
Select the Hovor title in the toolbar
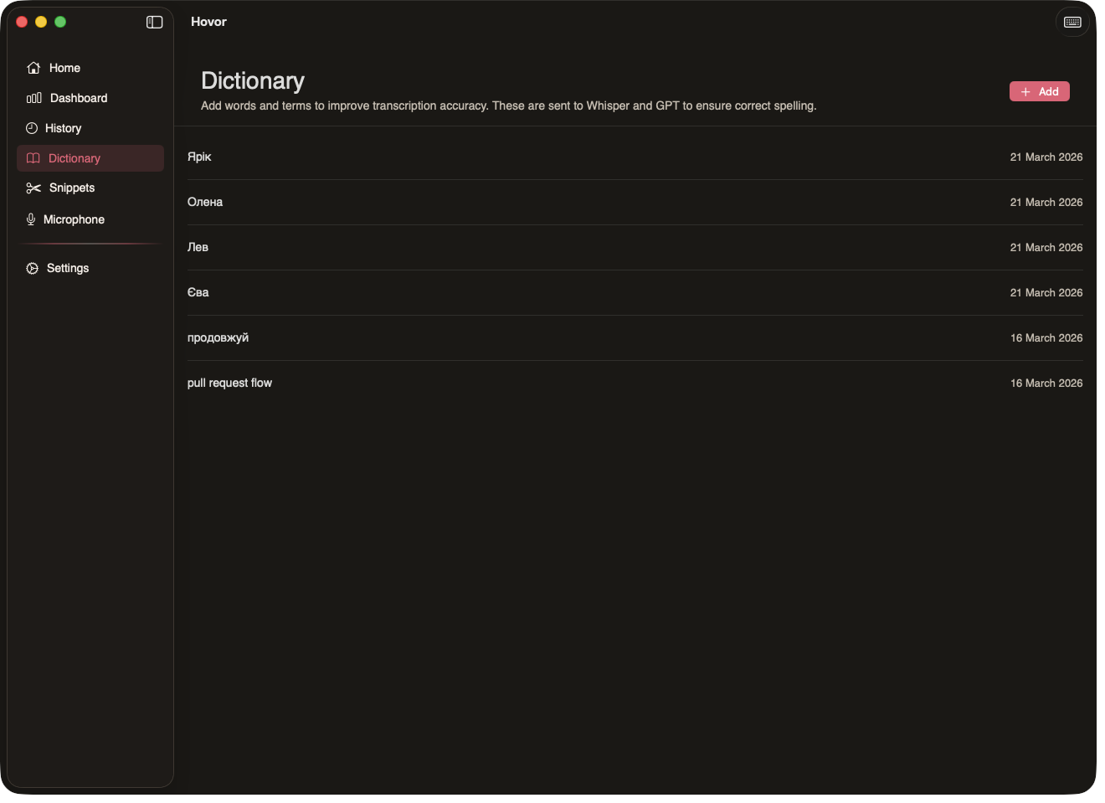[208, 22]
